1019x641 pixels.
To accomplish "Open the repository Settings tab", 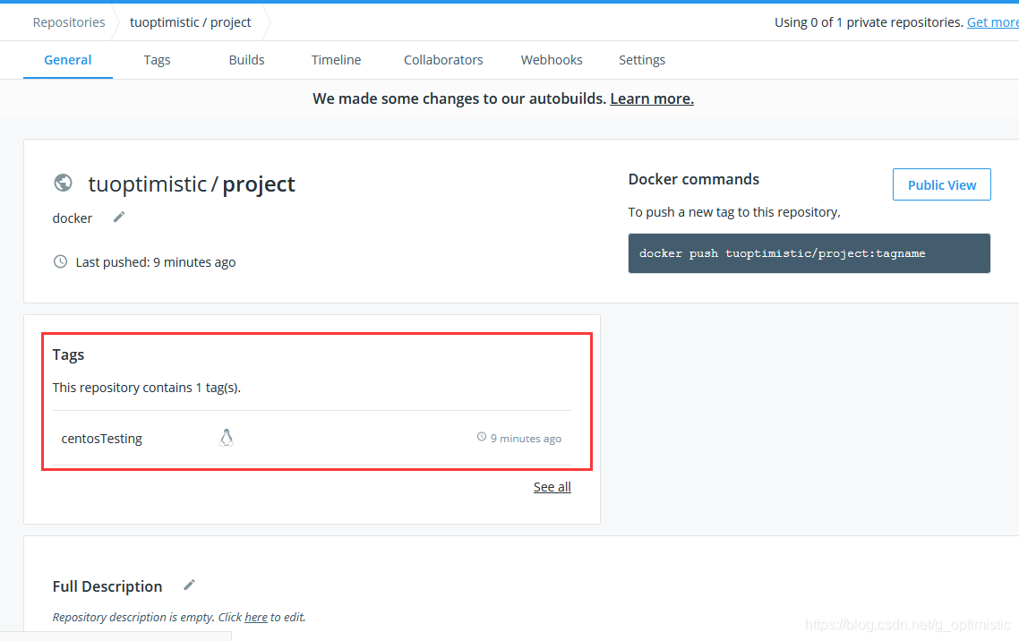I will point(642,60).
